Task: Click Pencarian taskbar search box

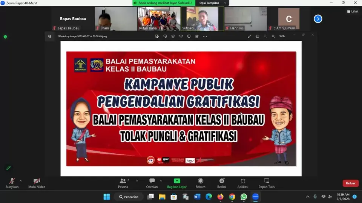Action: pyautogui.click(x=129, y=197)
